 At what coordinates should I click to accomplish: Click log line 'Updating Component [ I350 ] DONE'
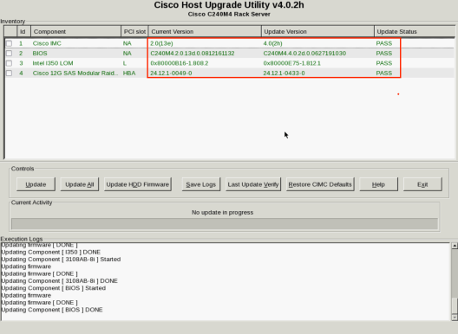pyautogui.click(x=51, y=252)
